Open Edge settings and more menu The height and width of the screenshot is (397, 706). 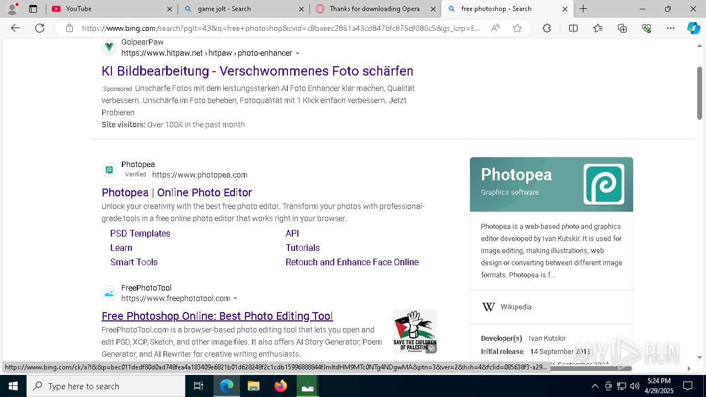(x=671, y=28)
